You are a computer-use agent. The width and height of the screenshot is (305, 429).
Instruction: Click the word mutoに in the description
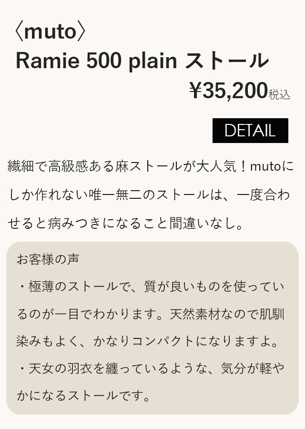click(272, 166)
